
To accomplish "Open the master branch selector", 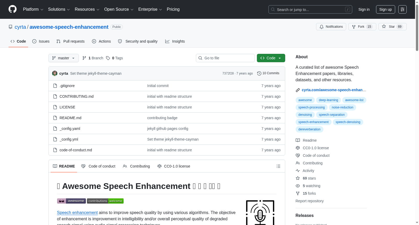I will [64, 58].
